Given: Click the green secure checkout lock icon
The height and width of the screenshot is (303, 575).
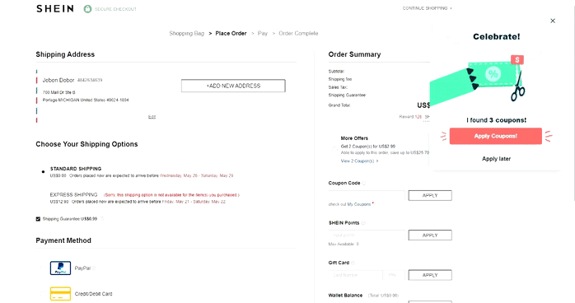Looking at the screenshot, I should 87,9.
